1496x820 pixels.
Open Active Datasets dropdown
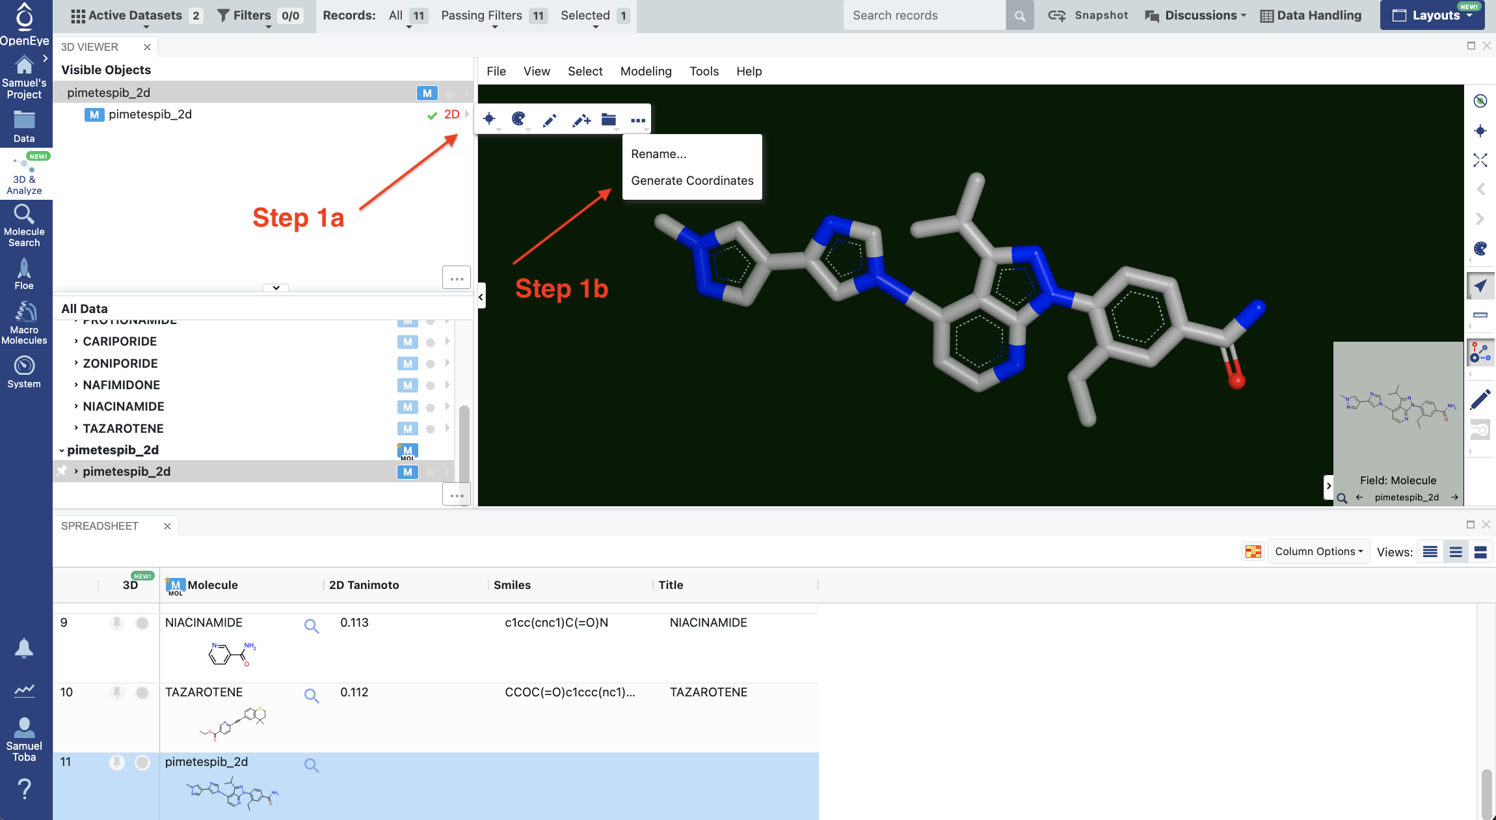click(136, 16)
